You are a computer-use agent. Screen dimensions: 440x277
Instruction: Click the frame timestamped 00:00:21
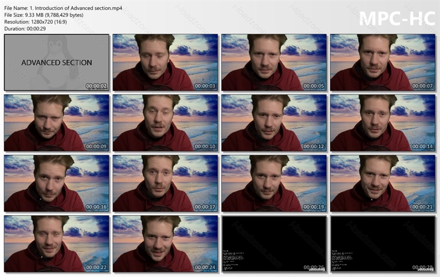pyautogui.click(x=383, y=183)
